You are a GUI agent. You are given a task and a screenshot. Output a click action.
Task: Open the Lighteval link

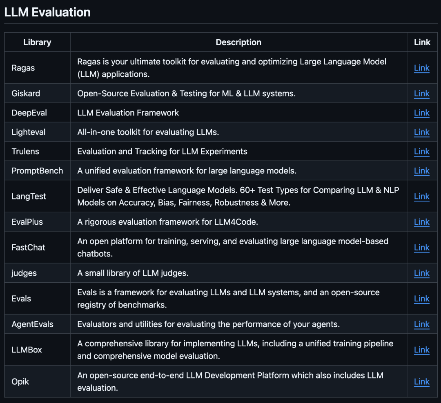pos(421,132)
